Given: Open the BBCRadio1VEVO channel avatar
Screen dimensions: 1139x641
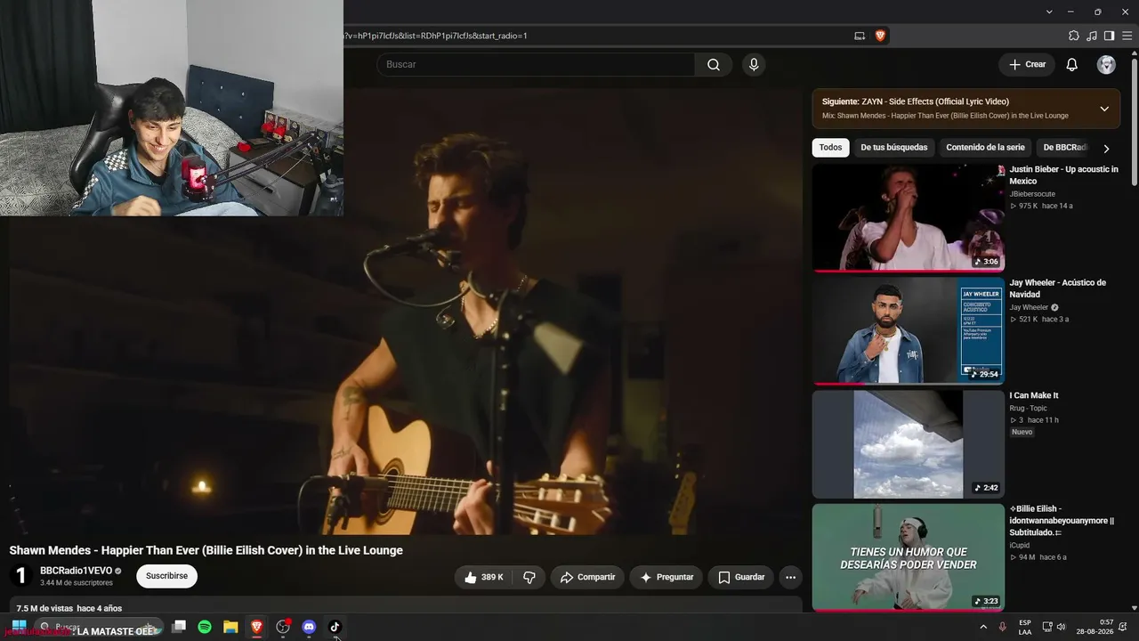Looking at the screenshot, I should click(21, 576).
